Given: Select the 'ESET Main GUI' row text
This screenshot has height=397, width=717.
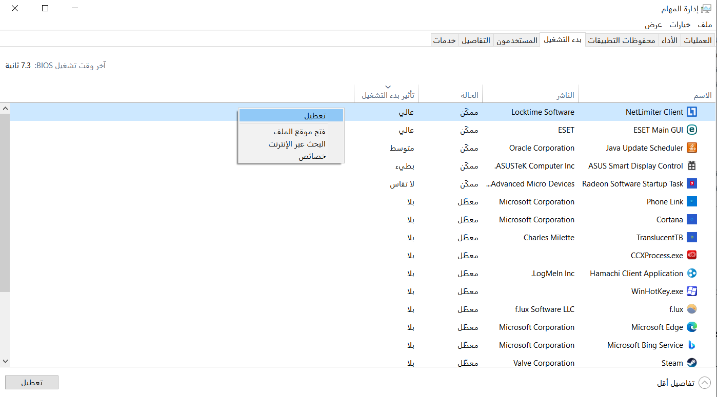Looking at the screenshot, I should 659,130.
